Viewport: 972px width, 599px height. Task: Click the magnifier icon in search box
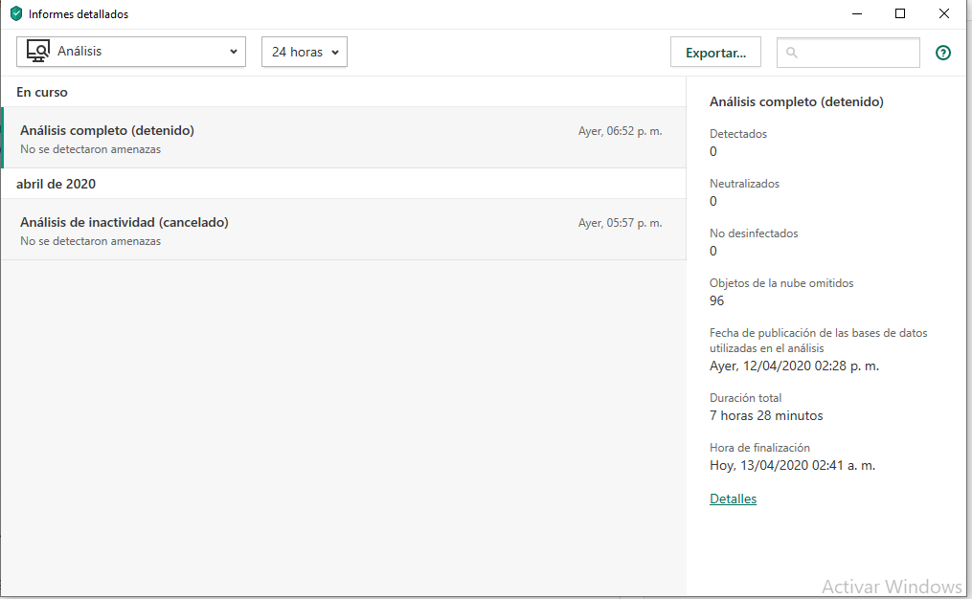click(792, 53)
